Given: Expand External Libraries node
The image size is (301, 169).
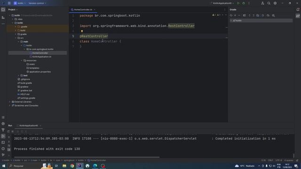Looking at the screenshot, I should 9,102.
